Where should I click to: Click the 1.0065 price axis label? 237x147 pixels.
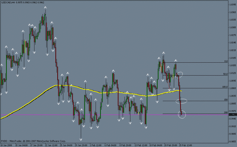click(x=232, y=88)
